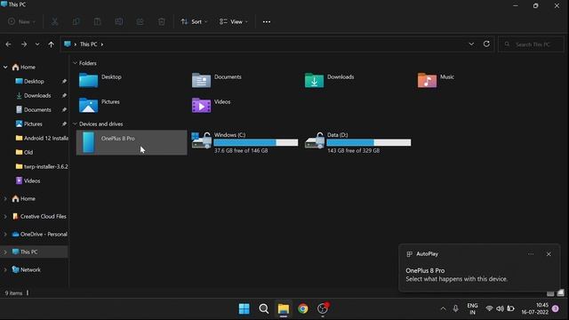Viewport: 569px width, 320px height.
Task: Open taskbar Search
Action: point(264,308)
